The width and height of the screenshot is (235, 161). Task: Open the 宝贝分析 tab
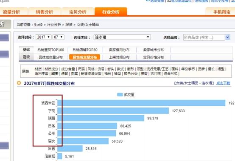tap(78, 12)
